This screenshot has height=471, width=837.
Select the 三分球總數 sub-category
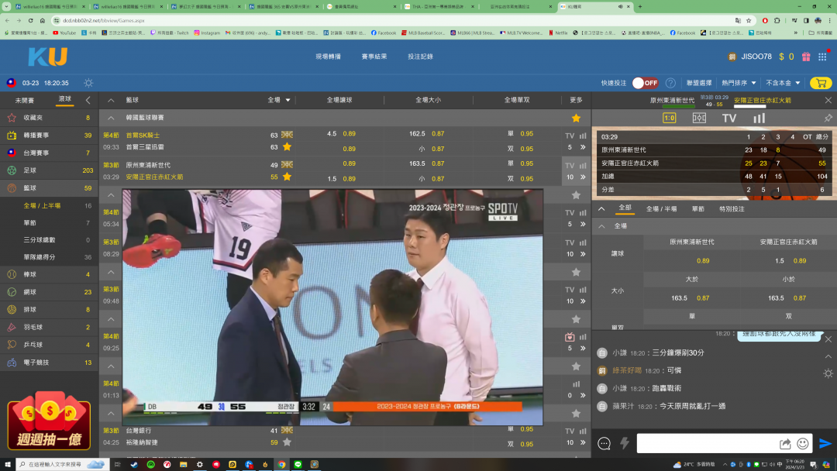pos(49,240)
